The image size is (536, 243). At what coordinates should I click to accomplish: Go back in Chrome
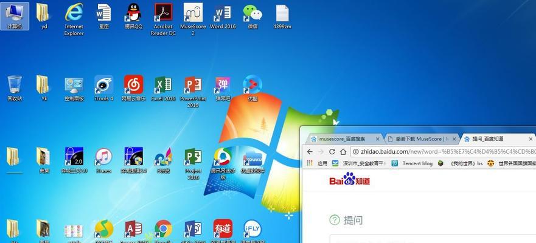click(310, 151)
